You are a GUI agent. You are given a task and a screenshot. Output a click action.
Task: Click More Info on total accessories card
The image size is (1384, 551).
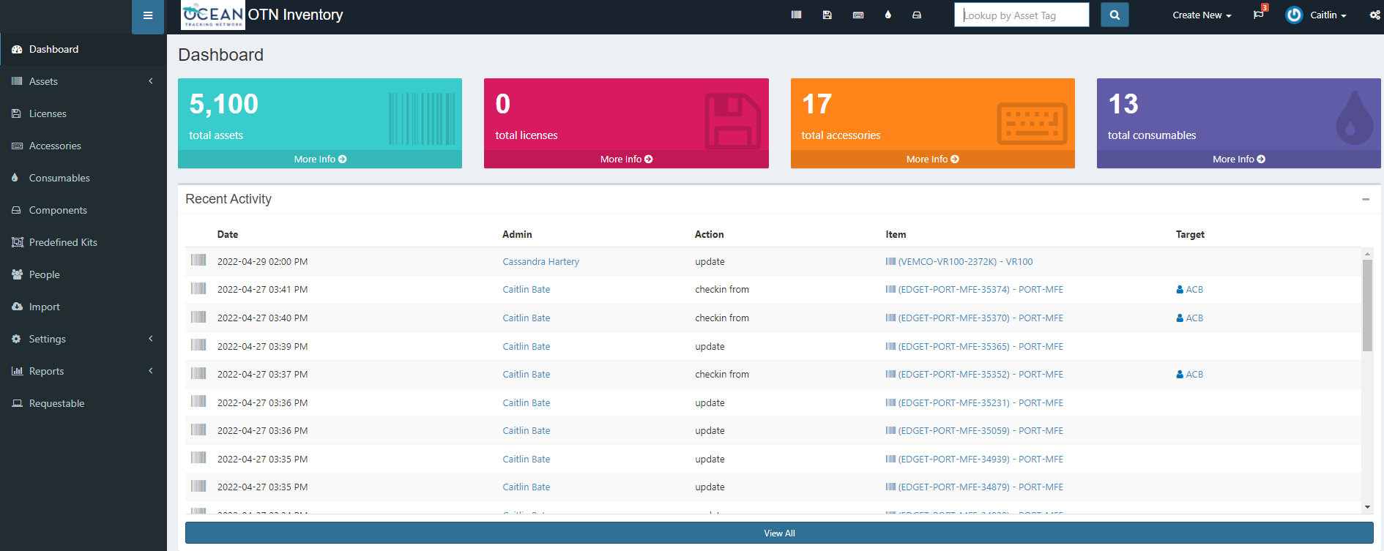point(932,159)
